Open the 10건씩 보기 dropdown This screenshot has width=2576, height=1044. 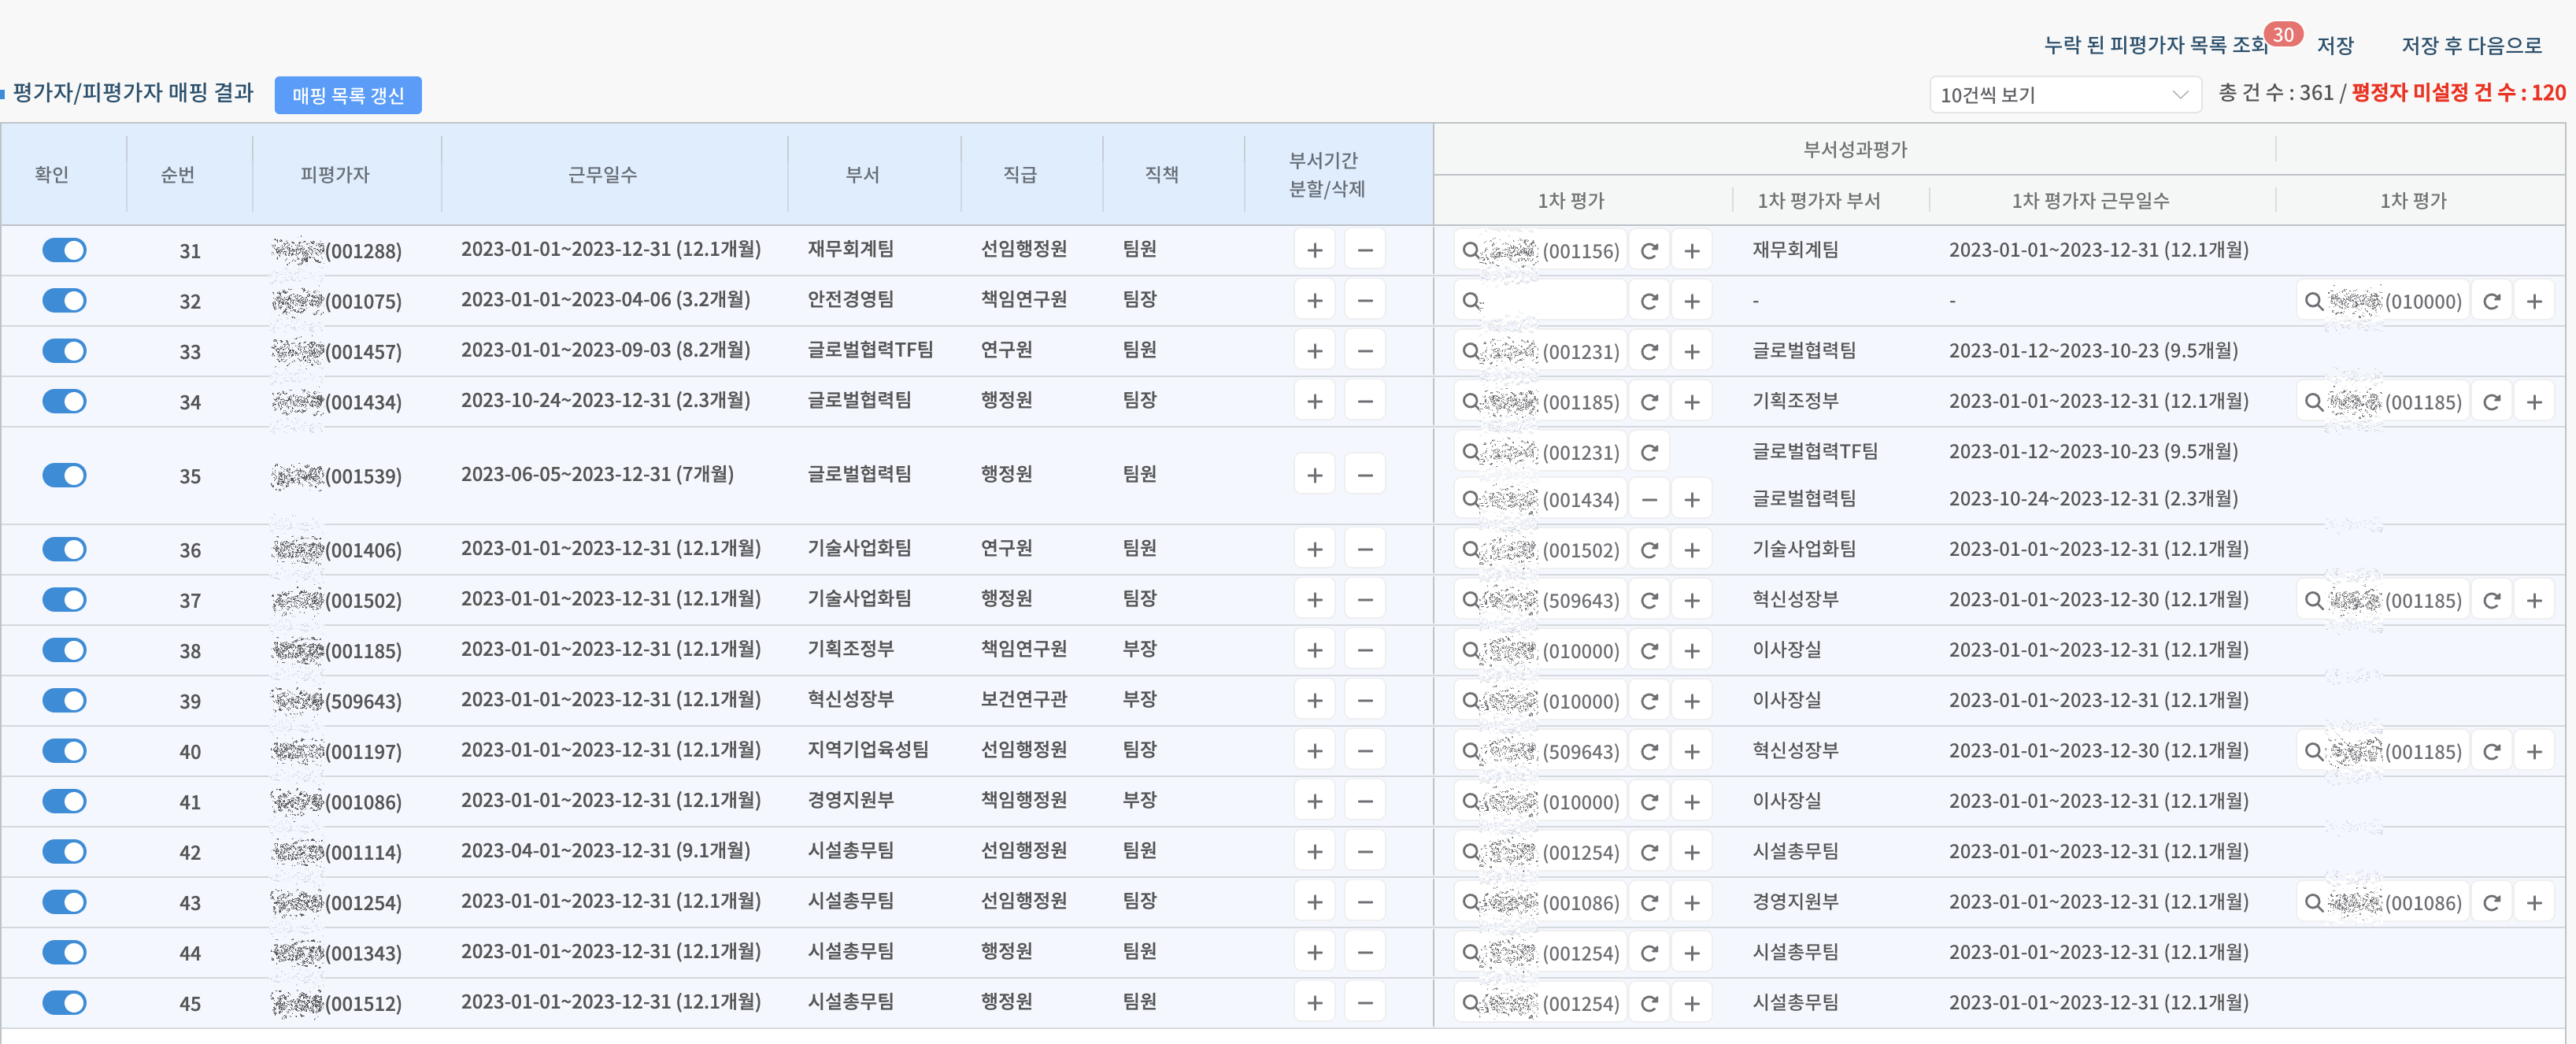[x=2064, y=95]
